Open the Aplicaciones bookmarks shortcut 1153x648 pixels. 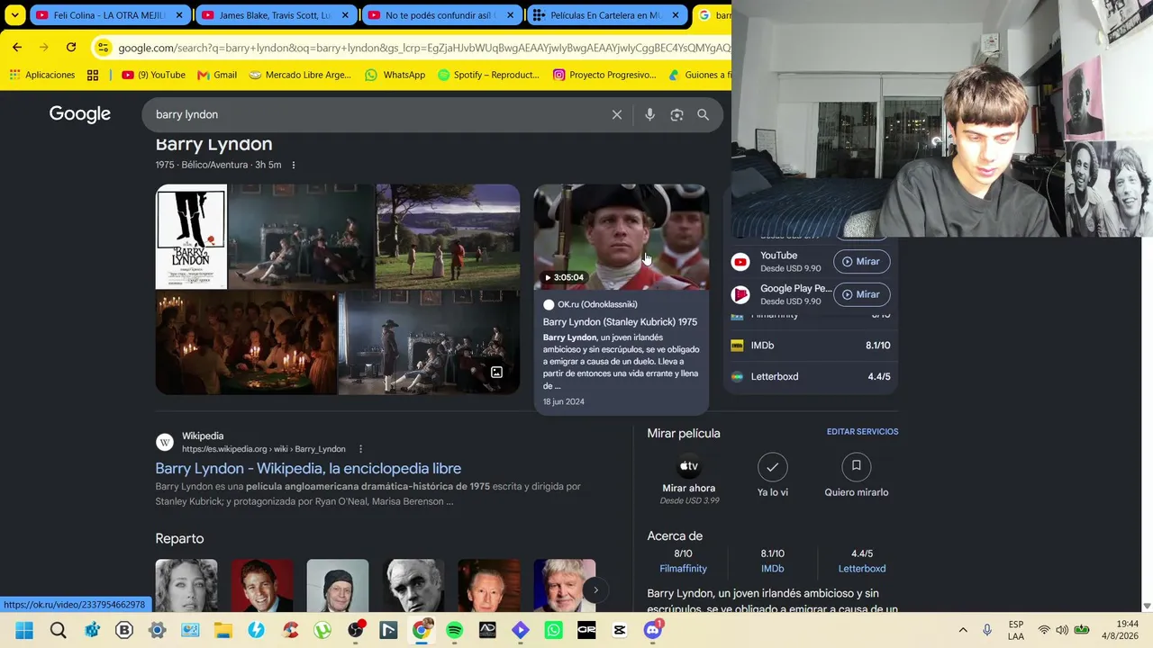pos(42,75)
